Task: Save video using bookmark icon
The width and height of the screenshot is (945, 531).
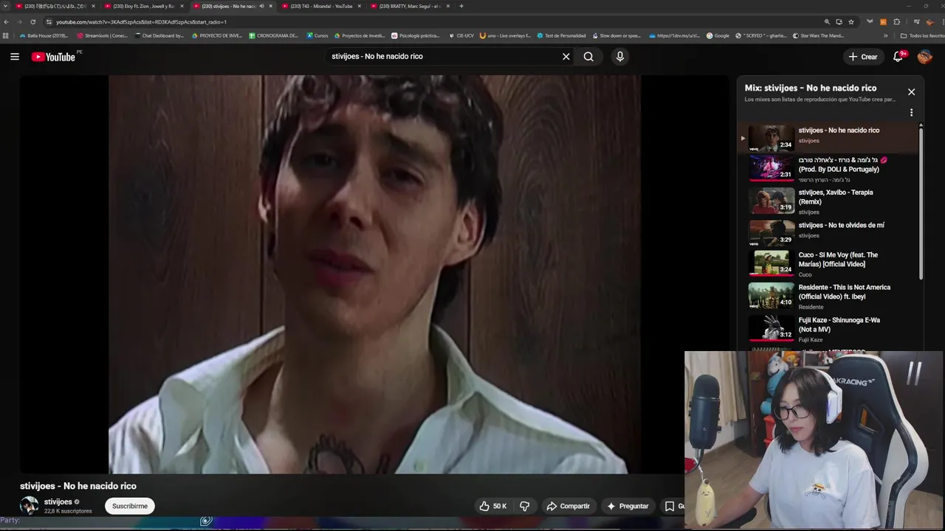Action: [x=670, y=506]
